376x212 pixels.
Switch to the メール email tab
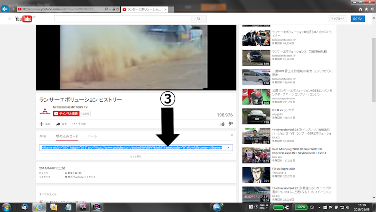pos(92,136)
